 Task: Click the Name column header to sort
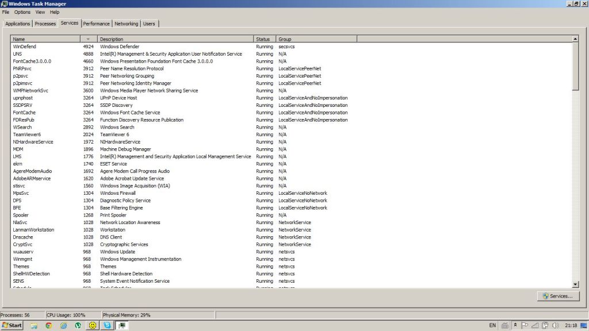45,39
